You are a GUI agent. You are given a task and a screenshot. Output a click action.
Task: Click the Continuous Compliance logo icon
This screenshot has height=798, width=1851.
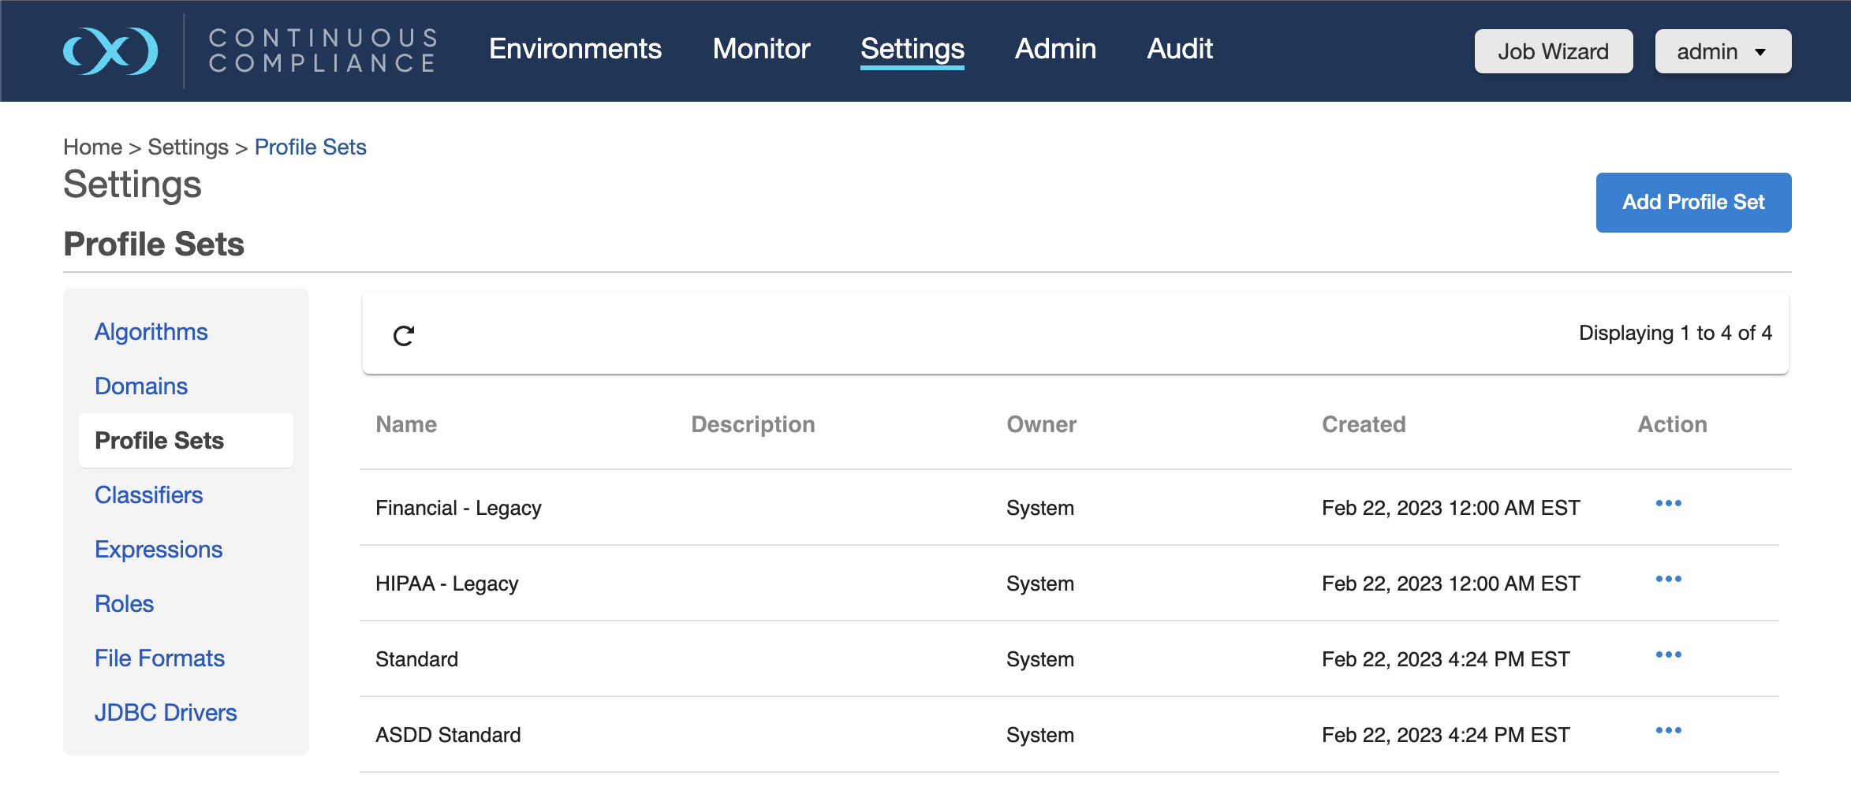(110, 50)
